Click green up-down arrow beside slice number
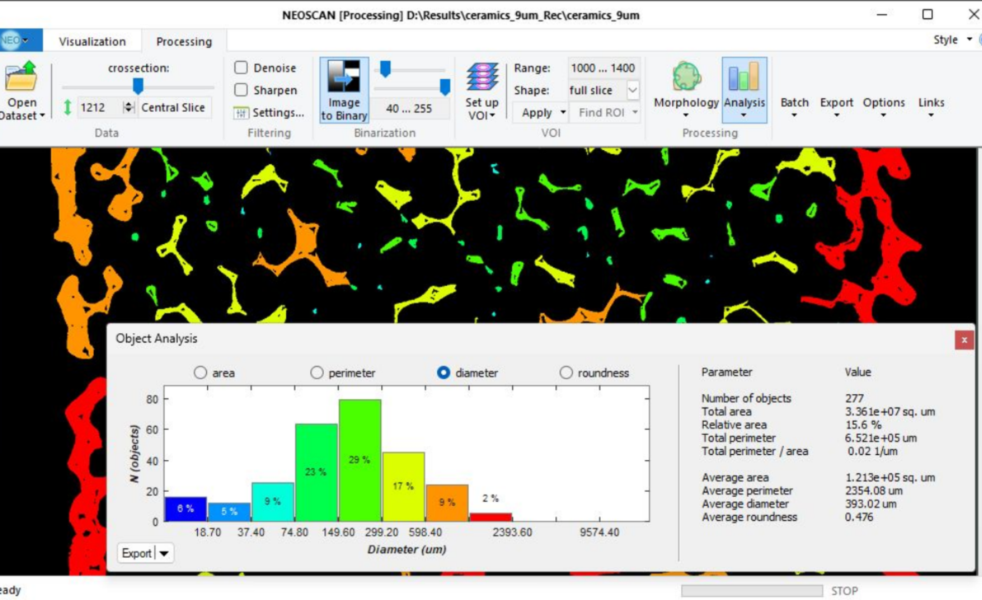The width and height of the screenshot is (982, 600). click(67, 107)
